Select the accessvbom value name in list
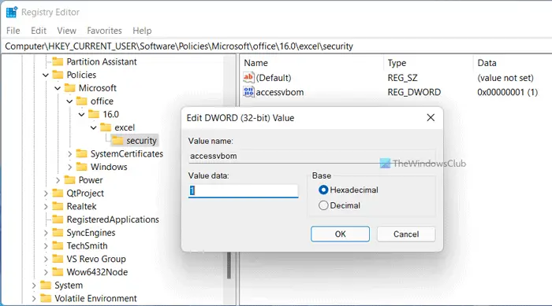This screenshot has width=552, height=306. point(279,92)
